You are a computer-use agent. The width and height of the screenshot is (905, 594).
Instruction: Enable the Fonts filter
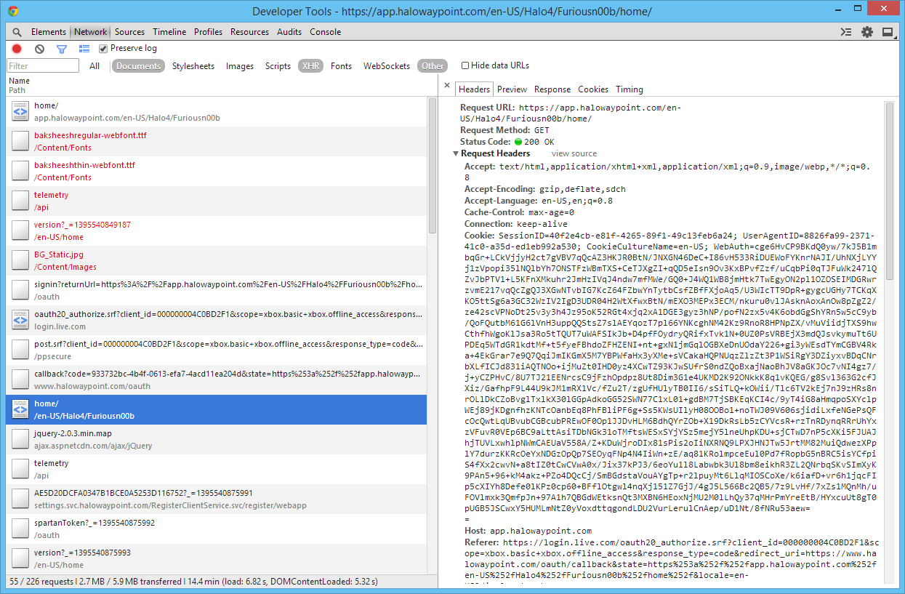tap(341, 66)
